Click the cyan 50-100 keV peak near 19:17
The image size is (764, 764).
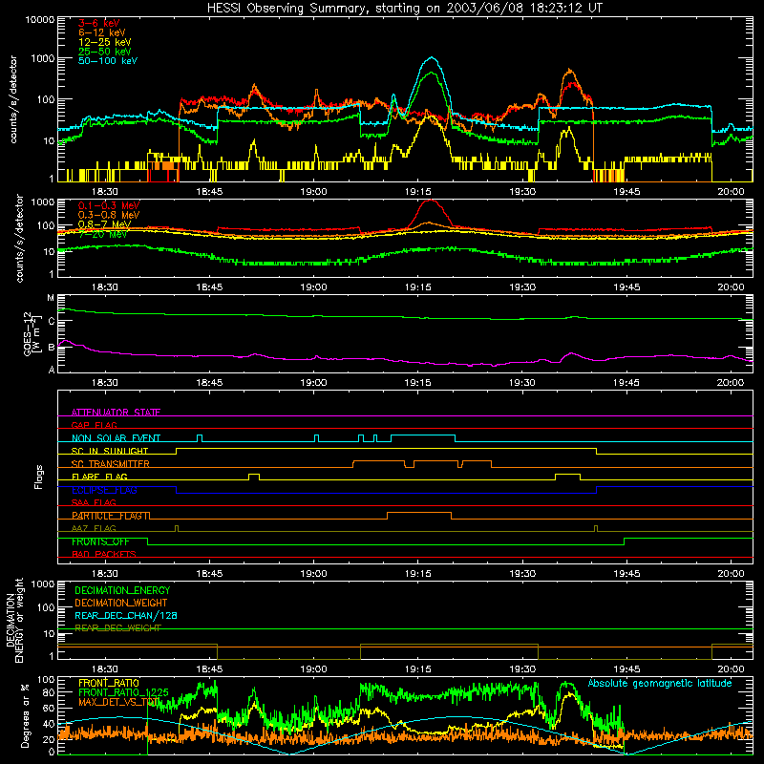(x=431, y=58)
